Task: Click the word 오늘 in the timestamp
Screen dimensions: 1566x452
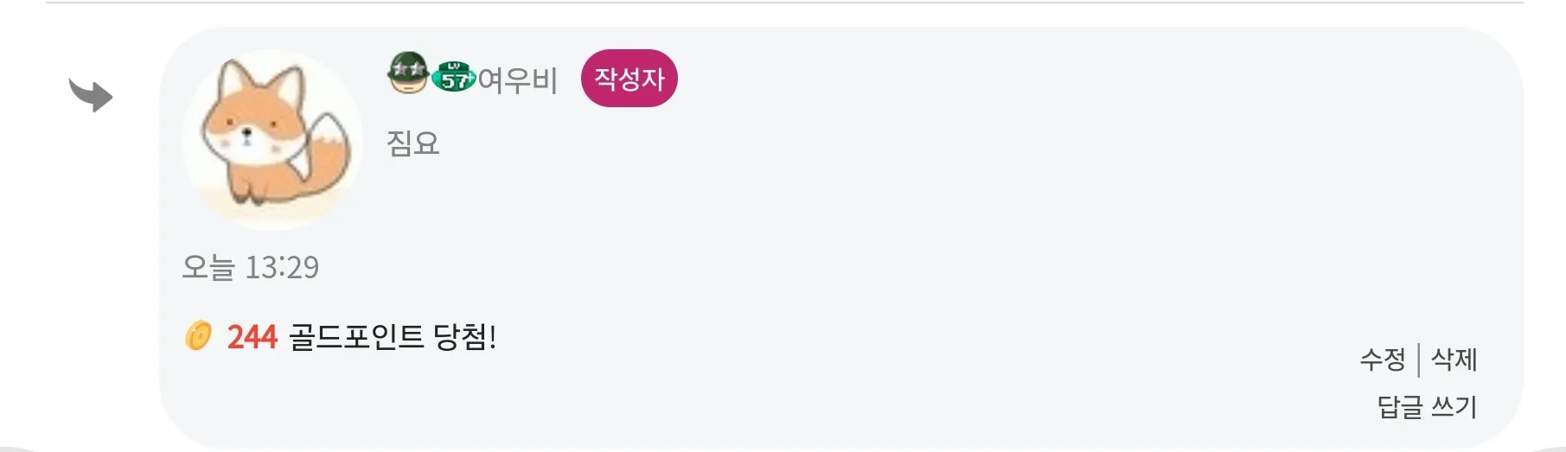Action: (208, 267)
